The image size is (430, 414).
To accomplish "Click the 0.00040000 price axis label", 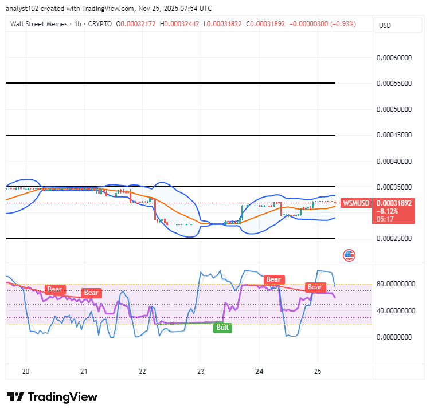I will coord(394,161).
